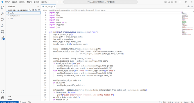Viewport: 194px width, 103px height.
Task: Click the code minimap preview
Action: point(187,24)
